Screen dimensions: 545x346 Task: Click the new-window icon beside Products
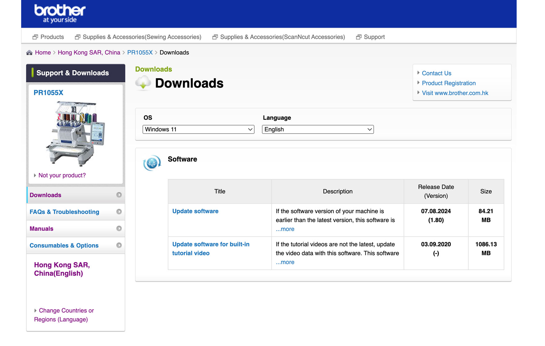tap(35, 37)
